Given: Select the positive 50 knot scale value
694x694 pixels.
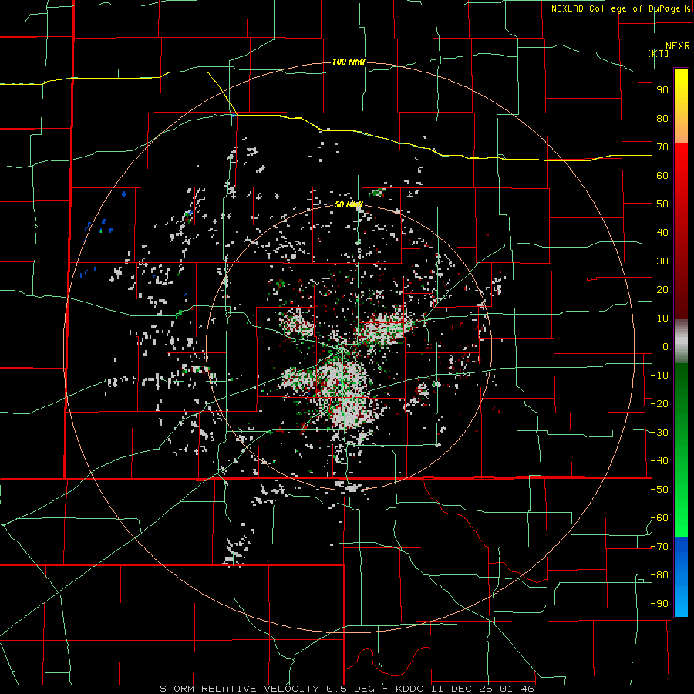Looking at the screenshot, I should [x=662, y=204].
